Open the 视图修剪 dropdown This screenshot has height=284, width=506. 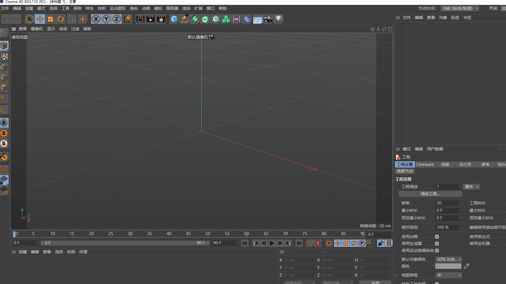pos(448,275)
